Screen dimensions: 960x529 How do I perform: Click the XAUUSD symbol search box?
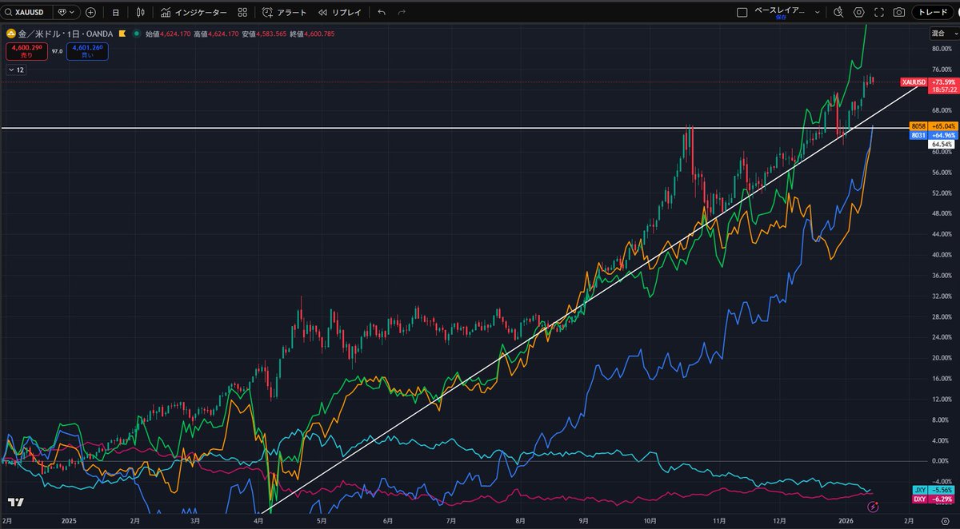pyautogui.click(x=26, y=12)
